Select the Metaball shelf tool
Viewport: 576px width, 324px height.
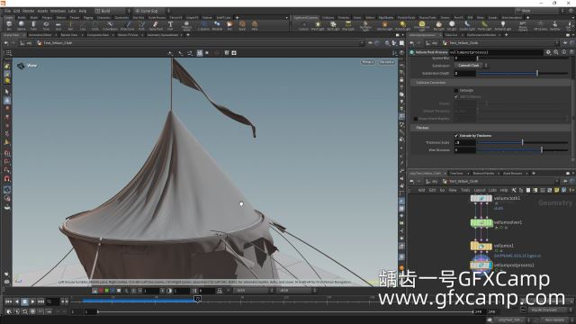[217, 25]
